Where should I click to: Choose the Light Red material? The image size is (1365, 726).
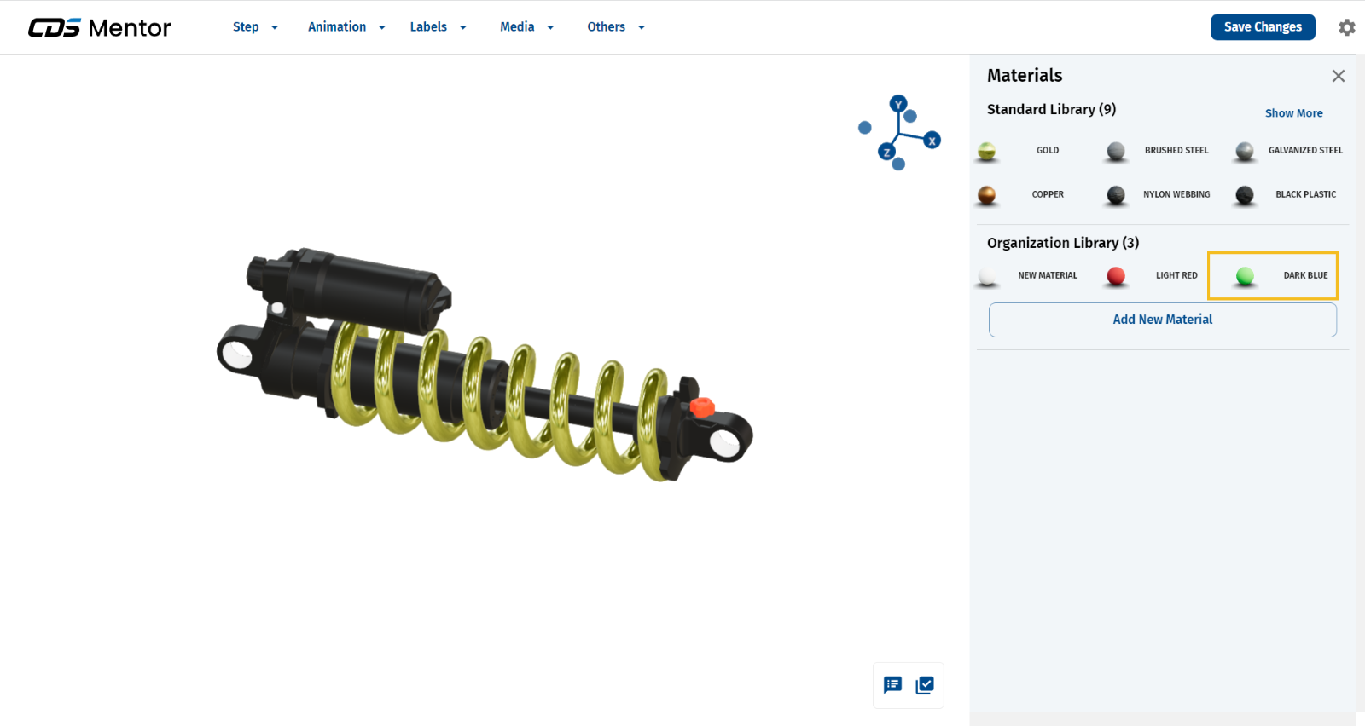(x=1116, y=276)
